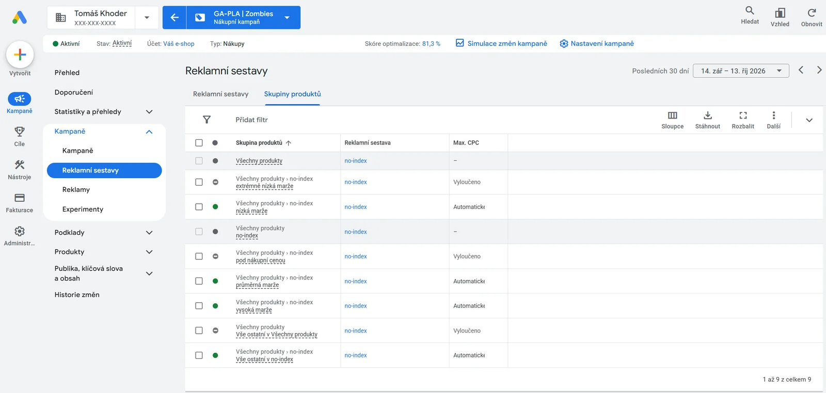Open Simulace změn kampaně link

[501, 43]
